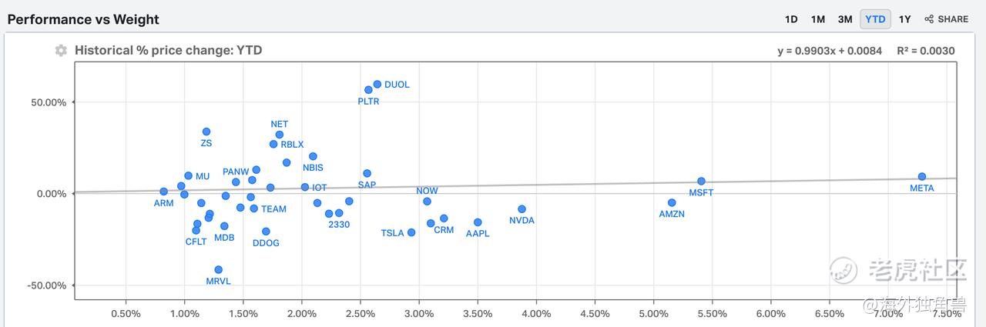The width and height of the screenshot is (986, 327).
Task: Click the META data point
Action: pyautogui.click(x=922, y=177)
